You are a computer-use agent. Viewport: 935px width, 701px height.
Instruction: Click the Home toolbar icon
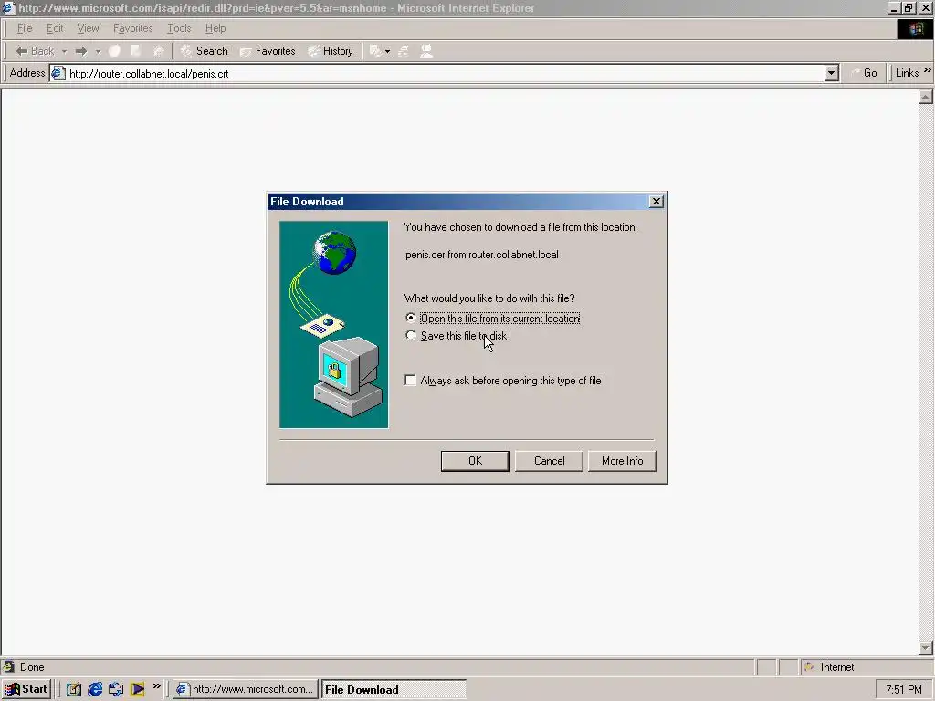tap(158, 51)
